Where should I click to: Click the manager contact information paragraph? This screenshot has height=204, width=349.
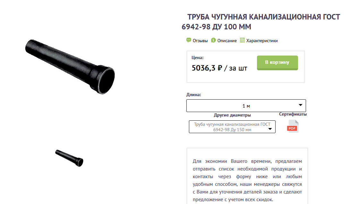[x=247, y=180]
